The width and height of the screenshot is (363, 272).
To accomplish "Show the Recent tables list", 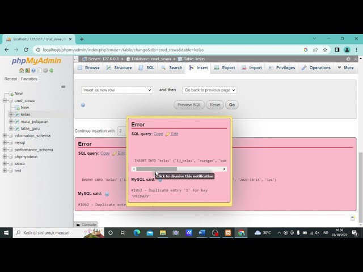I will [x=11, y=79].
